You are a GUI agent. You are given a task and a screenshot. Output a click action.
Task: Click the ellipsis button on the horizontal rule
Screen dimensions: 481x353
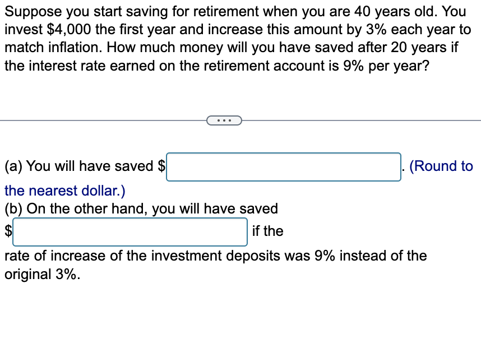coord(224,120)
